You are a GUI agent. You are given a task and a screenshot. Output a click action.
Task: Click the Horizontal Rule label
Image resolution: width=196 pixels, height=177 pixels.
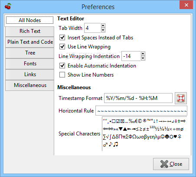[76, 111]
